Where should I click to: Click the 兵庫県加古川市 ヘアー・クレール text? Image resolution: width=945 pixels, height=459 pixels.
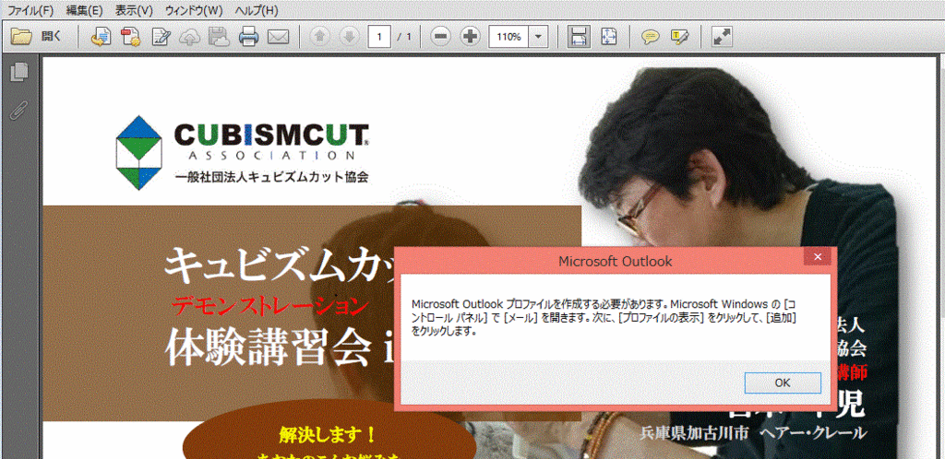point(753,432)
